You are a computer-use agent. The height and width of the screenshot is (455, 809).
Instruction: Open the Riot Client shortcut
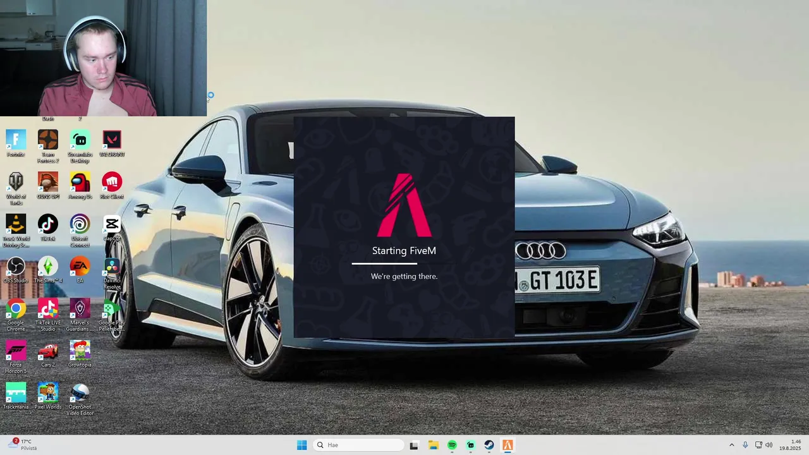[112, 186]
